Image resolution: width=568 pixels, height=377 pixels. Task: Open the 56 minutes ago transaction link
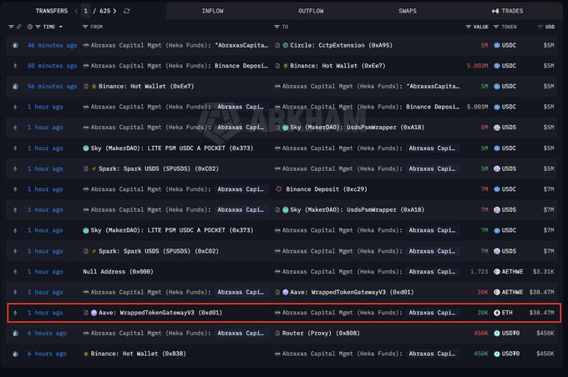52,87
